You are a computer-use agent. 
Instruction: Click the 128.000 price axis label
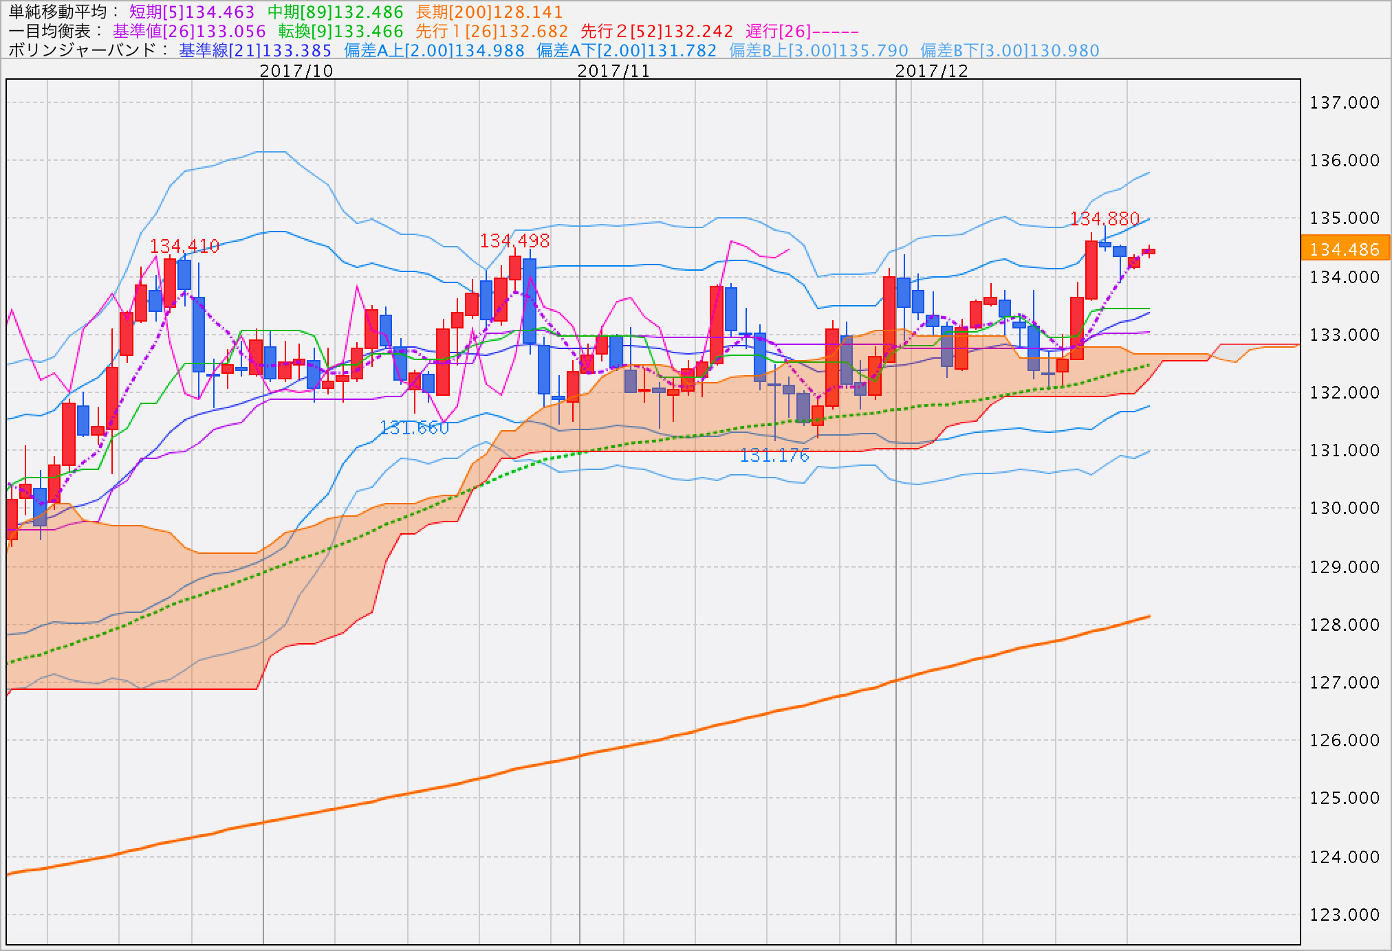[1345, 625]
